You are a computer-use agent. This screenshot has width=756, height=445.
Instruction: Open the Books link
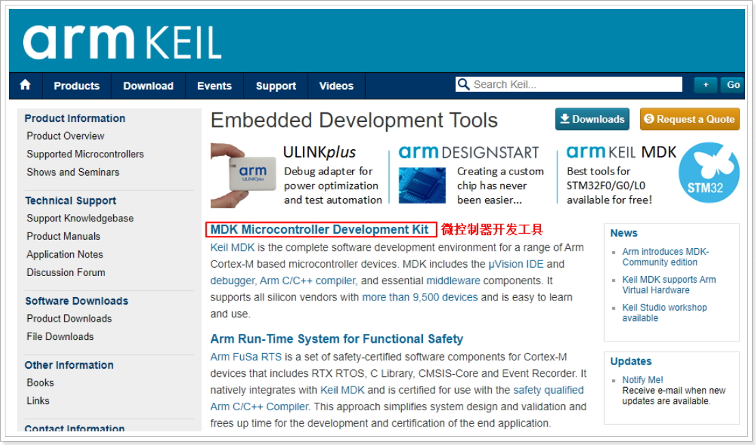40,382
